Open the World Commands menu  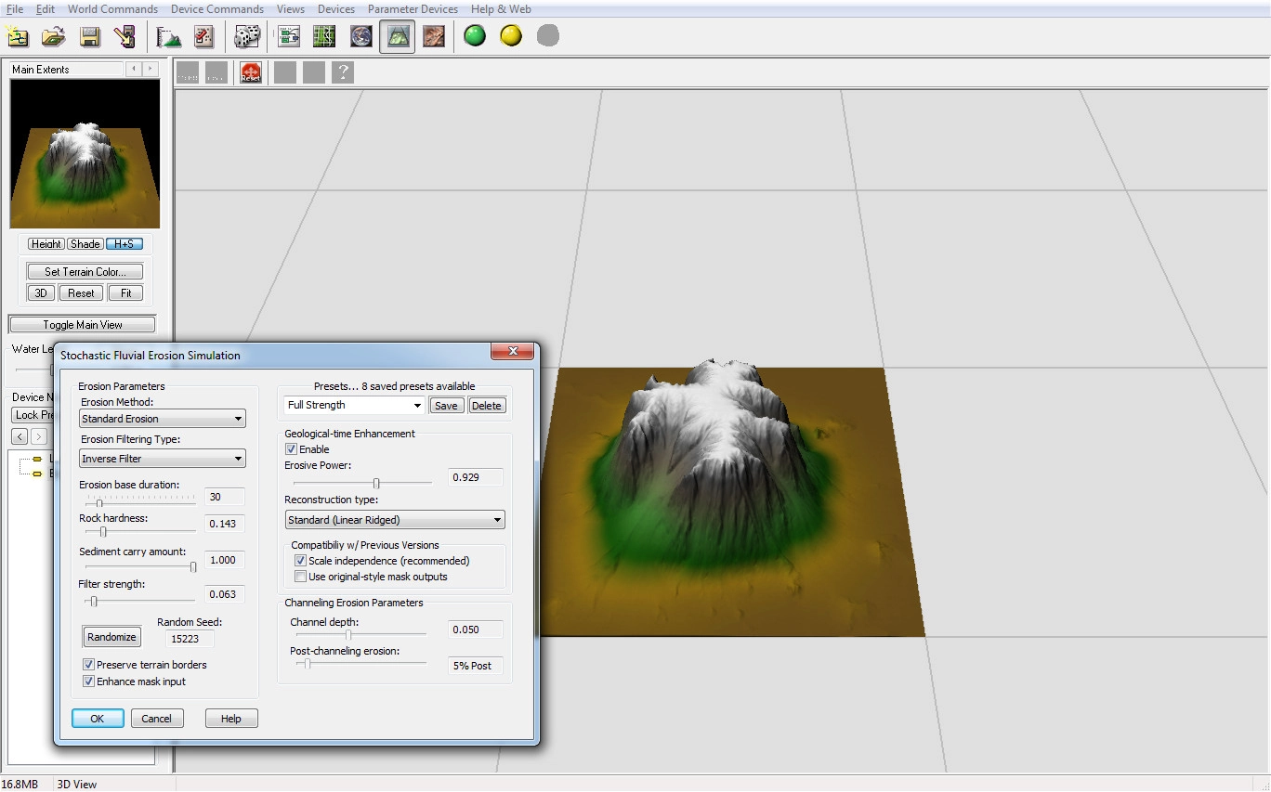pos(112,9)
